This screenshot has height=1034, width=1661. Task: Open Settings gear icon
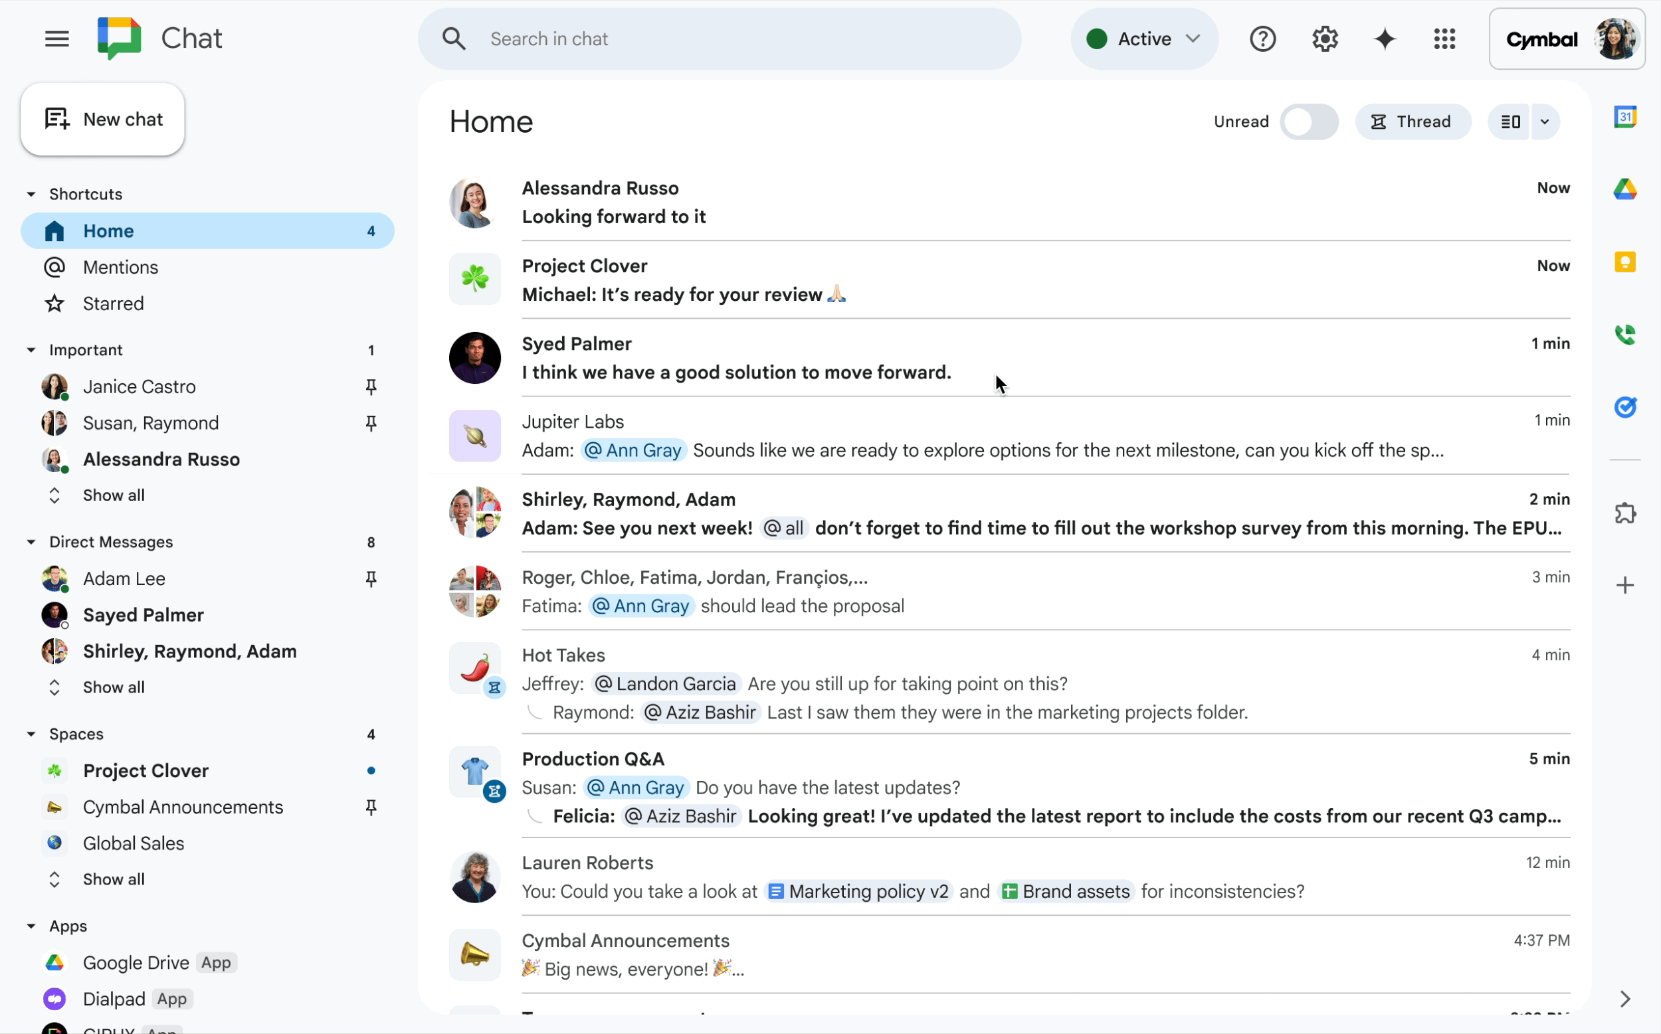tap(1324, 39)
